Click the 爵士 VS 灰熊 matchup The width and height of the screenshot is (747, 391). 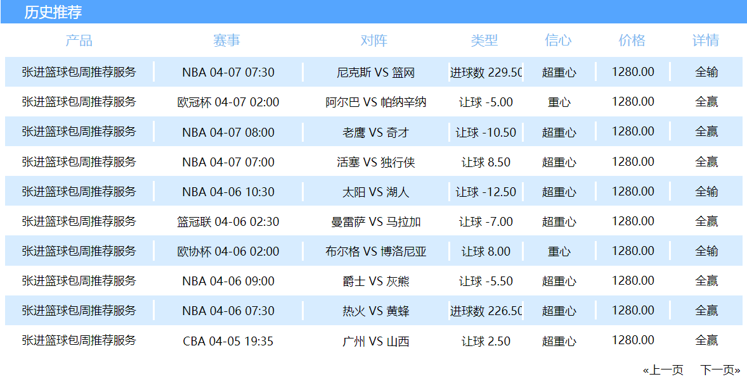(x=375, y=281)
